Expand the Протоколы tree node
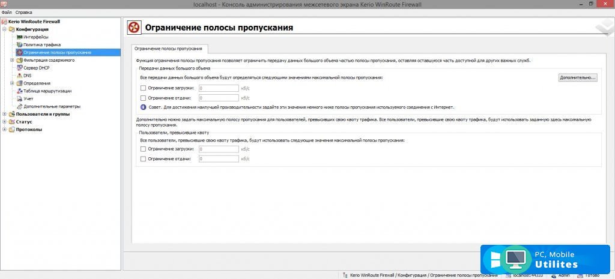This screenshot has width=615, height=279. point(5,130)
